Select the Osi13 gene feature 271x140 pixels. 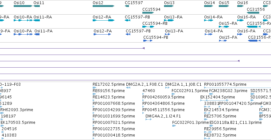click(x=169, y=6)
